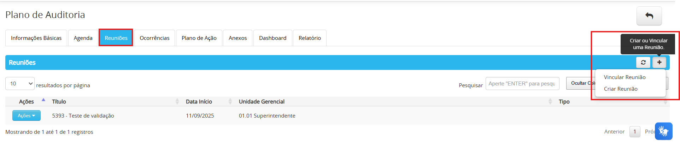Select Vincular Reunião from the menu
The width and height of the screenshot is (680, 149).
tap(625, 77)
